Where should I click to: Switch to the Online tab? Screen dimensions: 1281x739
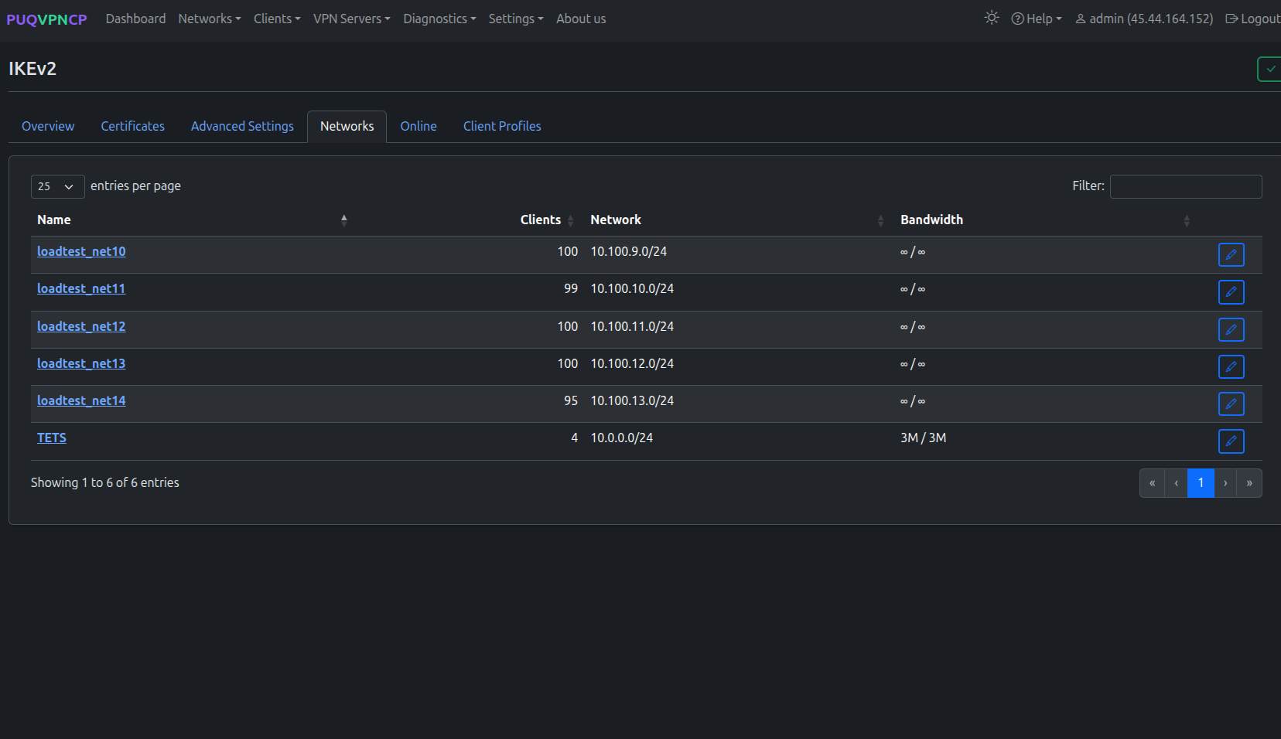pos(418,126)
